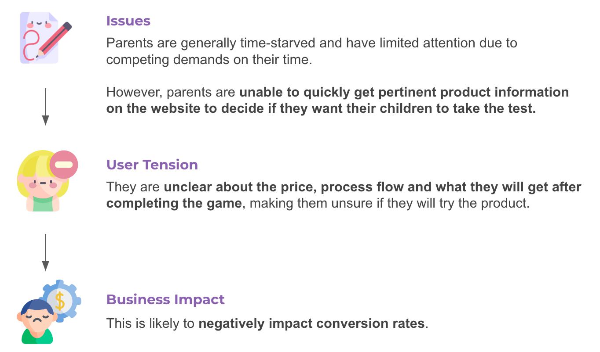Select the purple "Issues" heading
The image size is (600, 352).
(x=128, y=21)
